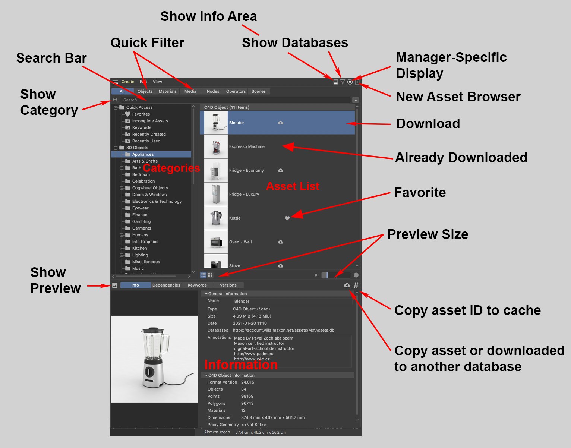This screenshot has width=571, height=448.
Task: Click the large Blender preview image
Action: [154, 359]
